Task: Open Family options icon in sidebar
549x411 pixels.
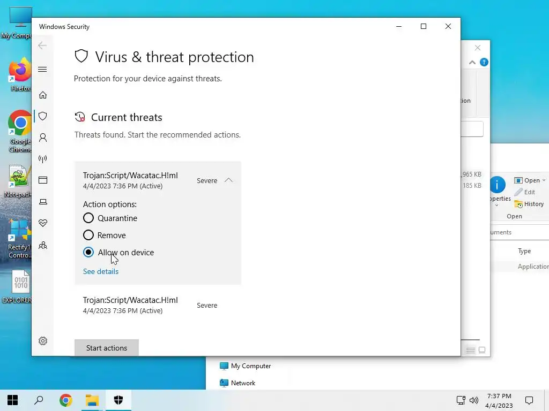Action: click(43, 245)
